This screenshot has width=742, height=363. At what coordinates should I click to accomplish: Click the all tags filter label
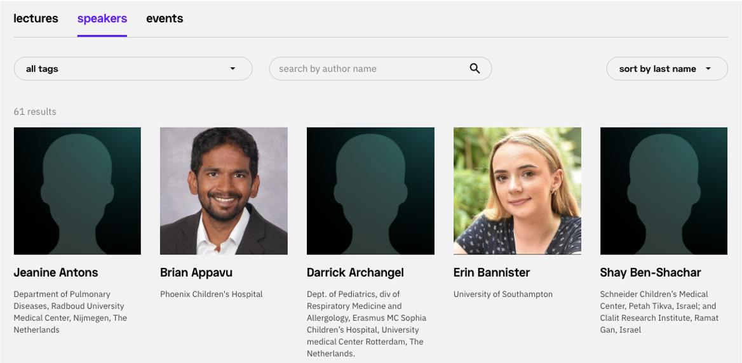pos(42,69)
